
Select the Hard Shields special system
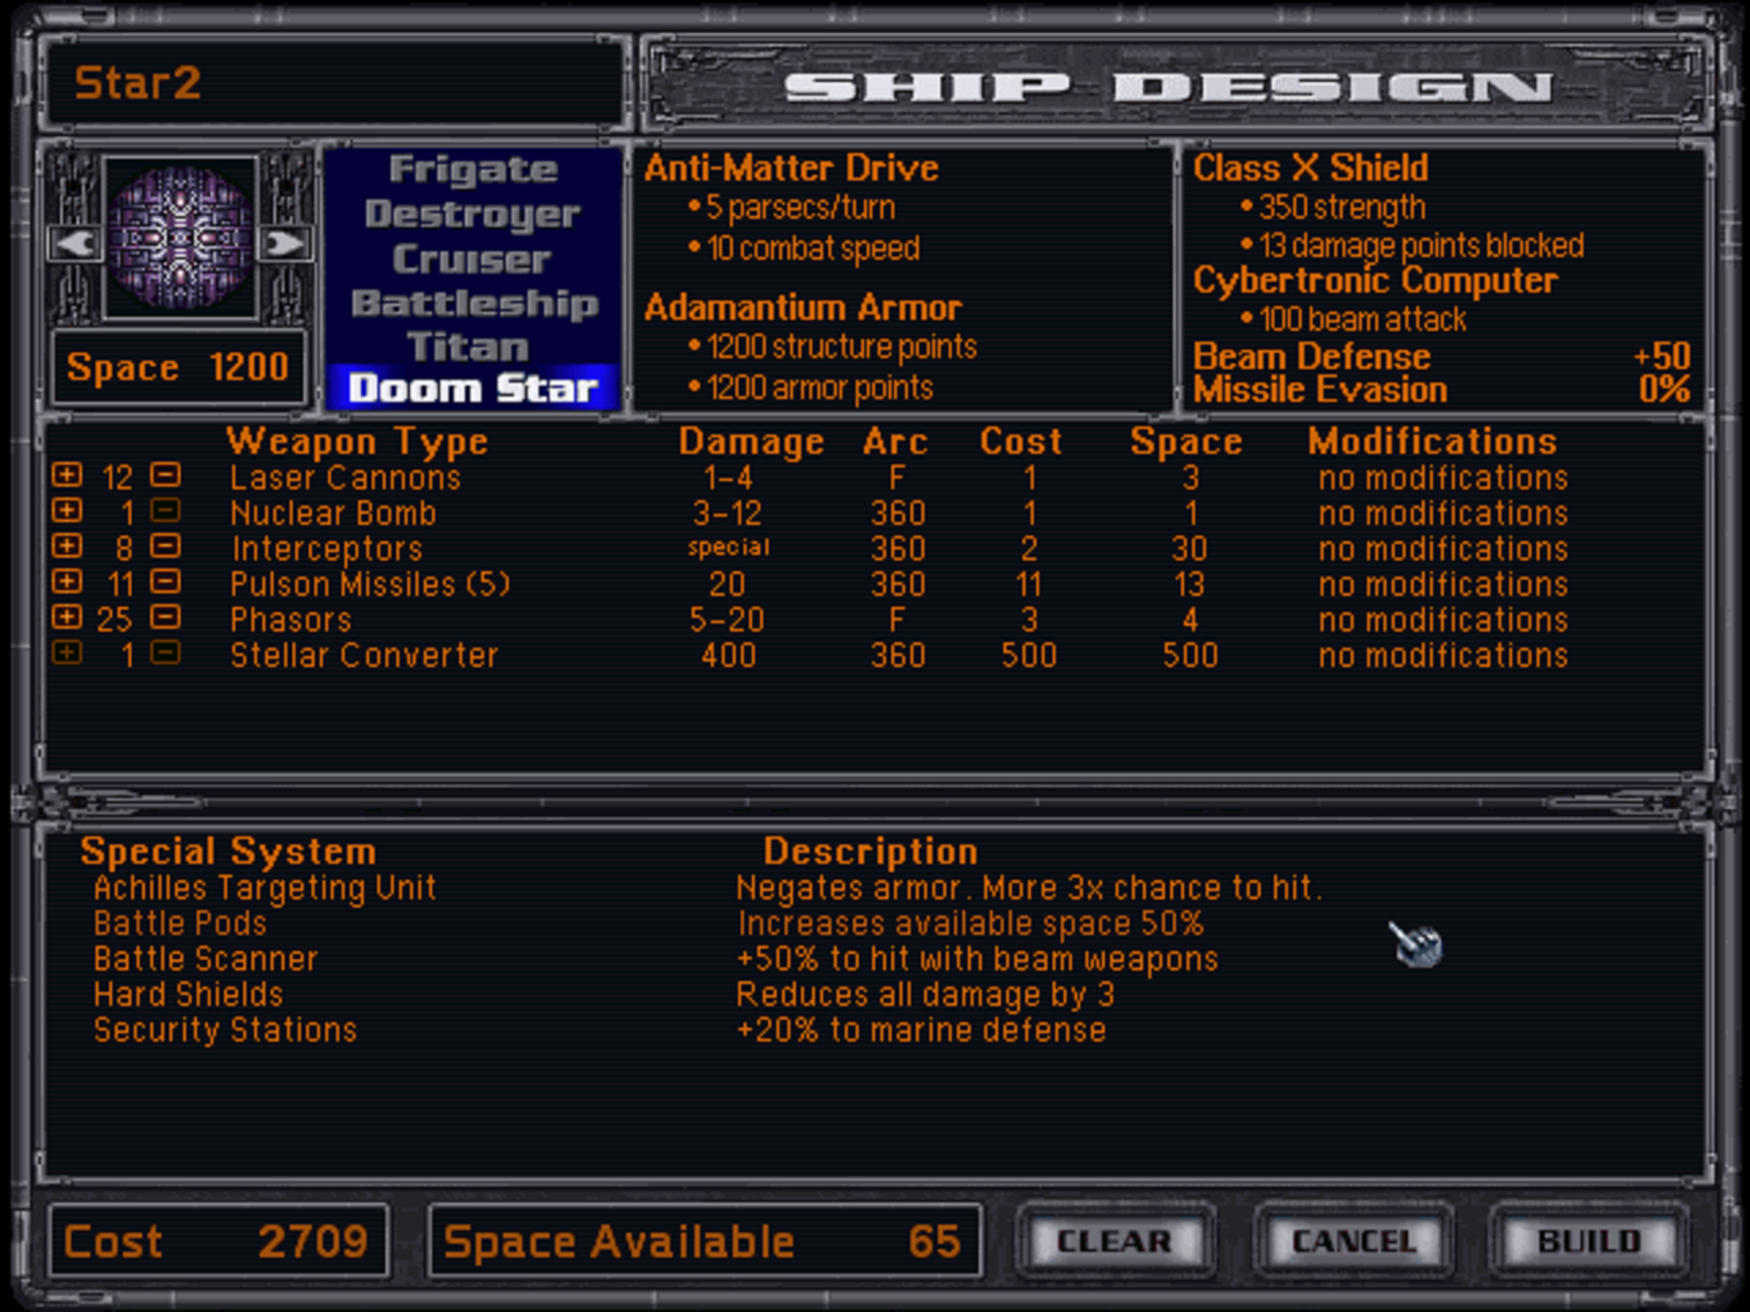click(188, 995)
